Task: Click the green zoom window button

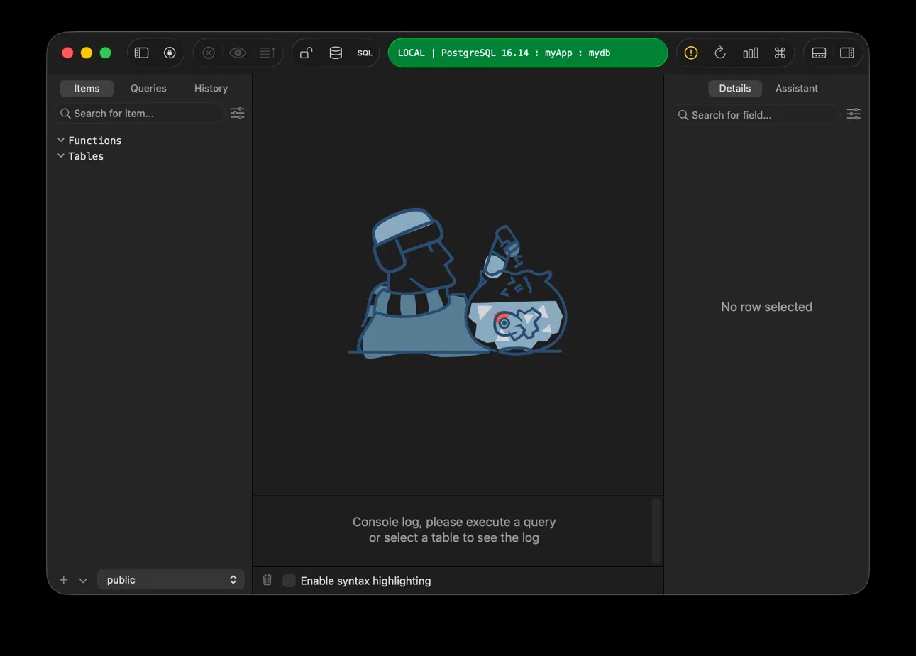Action: [105, 53]
